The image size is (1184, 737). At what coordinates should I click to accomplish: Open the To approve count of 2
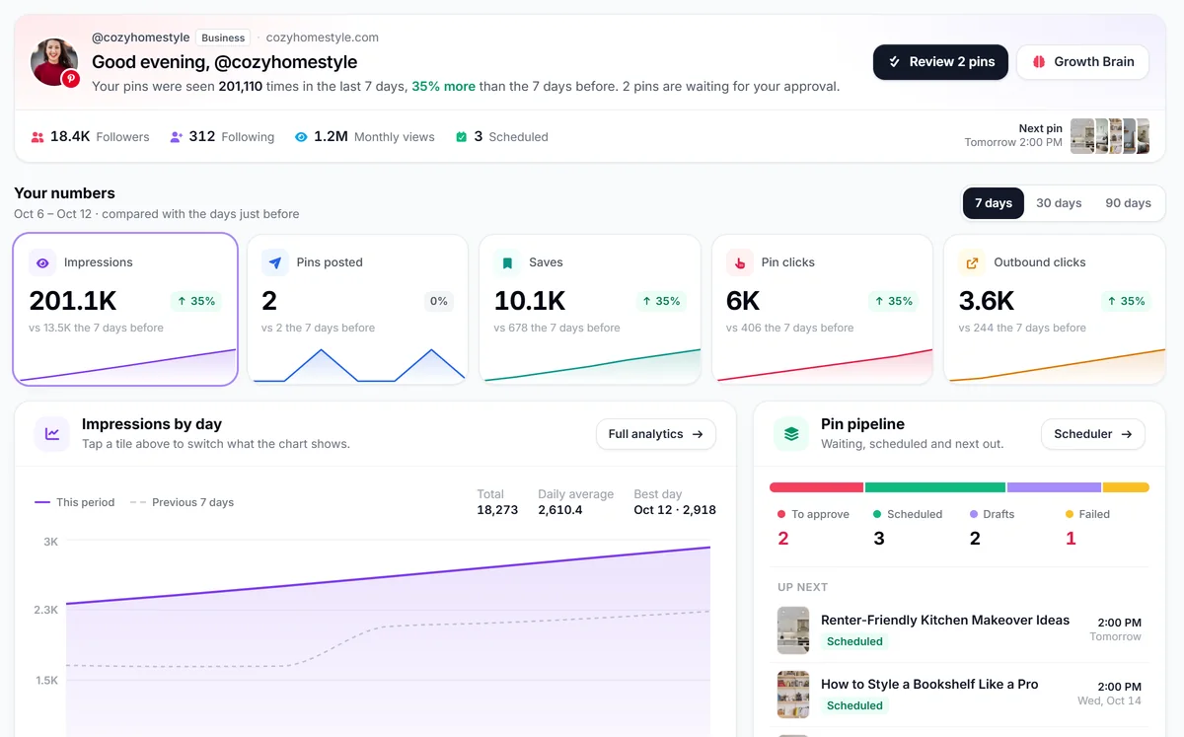point(783,539)
